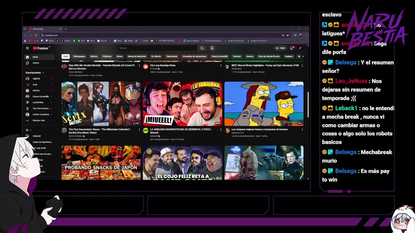Select the En directo filter chip
This screenshot has width=415, height=233.
click(156, 56)
